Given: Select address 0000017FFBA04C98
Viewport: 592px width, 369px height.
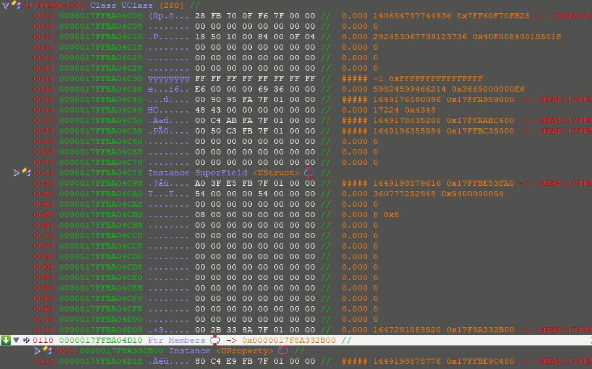Looking at the screenshot, I should click(101, 183).
